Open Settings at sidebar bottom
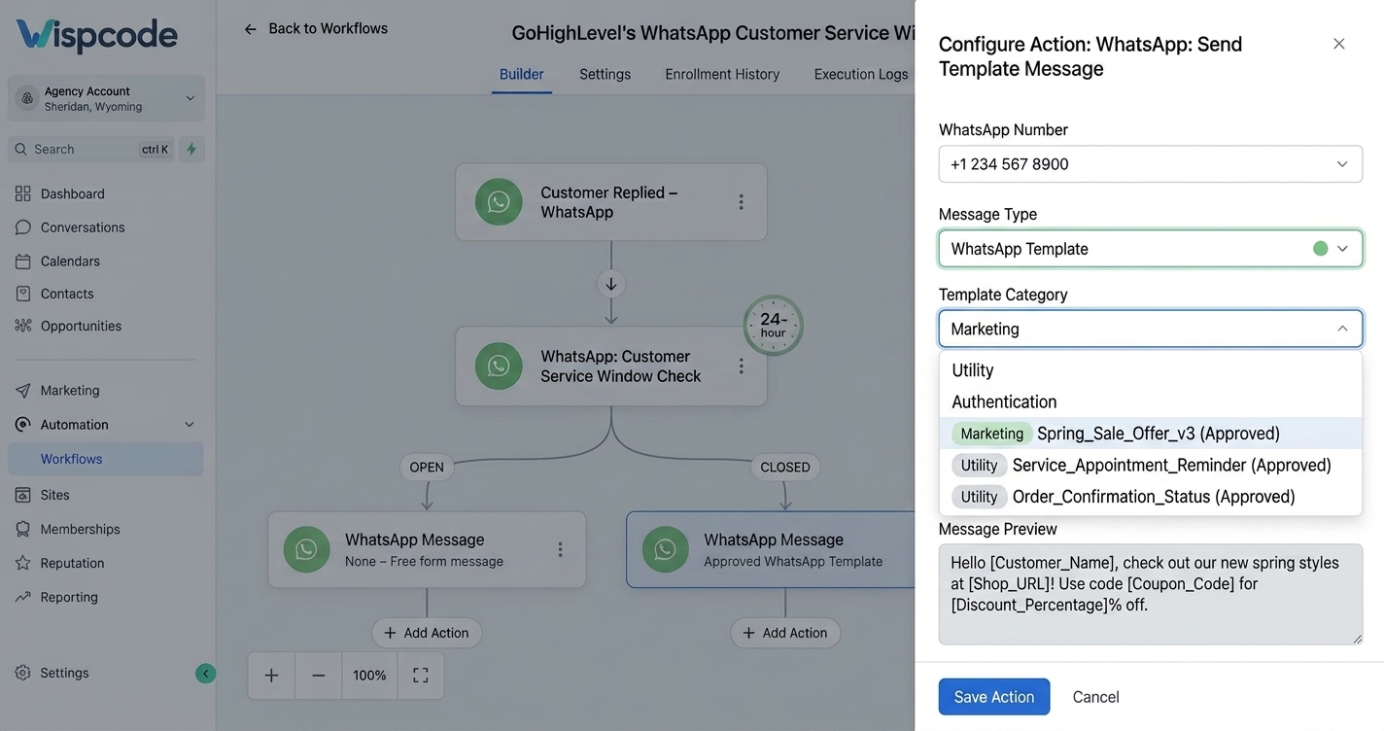Image resolution: width=1384 pixels, height=731 pixels. point(64,673)
